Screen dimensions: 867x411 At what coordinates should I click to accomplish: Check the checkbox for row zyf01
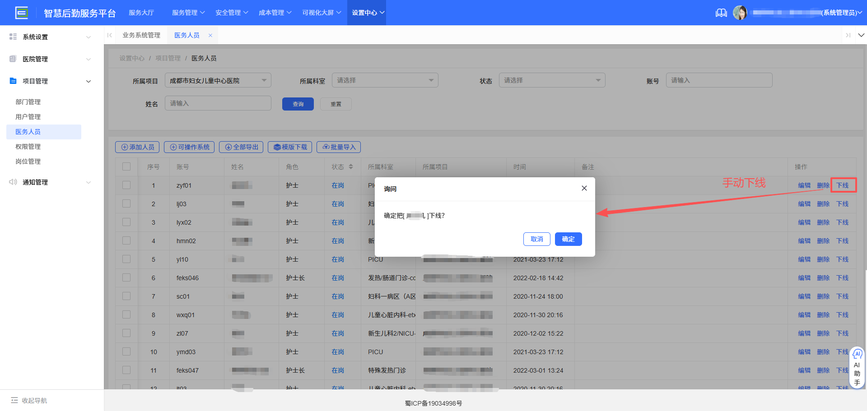pos(126,185)
